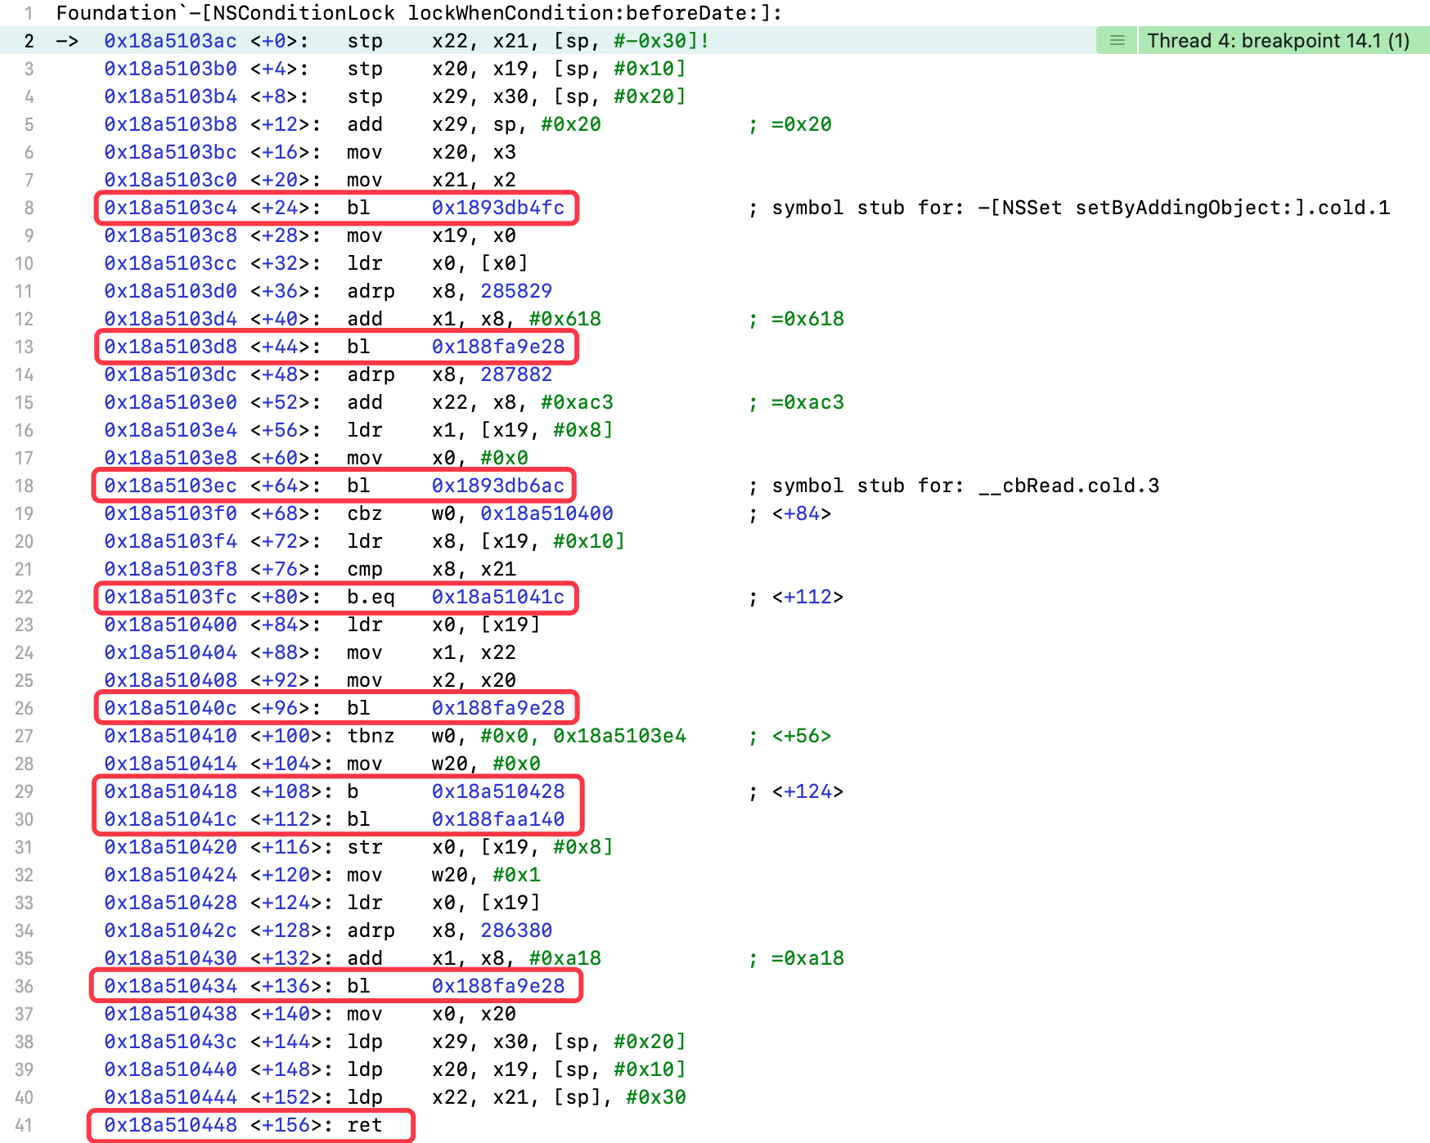
Task: Click instruction address 0x18a510448
Action: click(x=170, y=1125)
